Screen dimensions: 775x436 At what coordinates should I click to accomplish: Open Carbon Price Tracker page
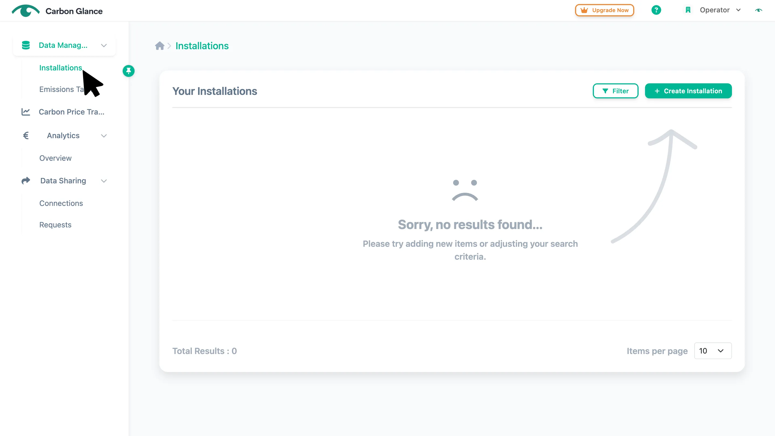[x=72, y=112]
